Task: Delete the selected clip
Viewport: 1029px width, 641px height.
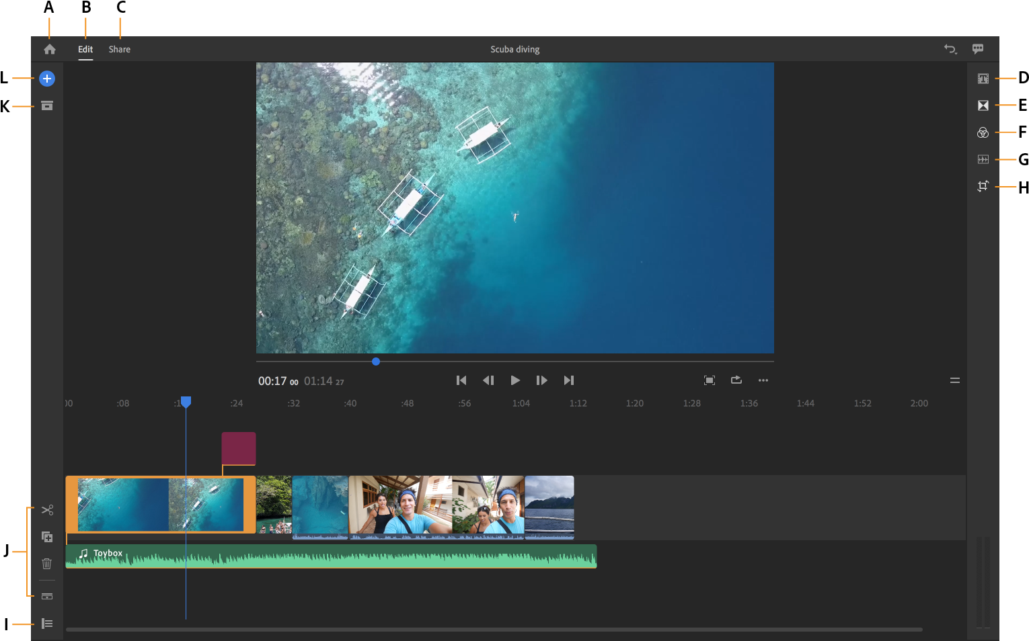Action: pos(47,564)
